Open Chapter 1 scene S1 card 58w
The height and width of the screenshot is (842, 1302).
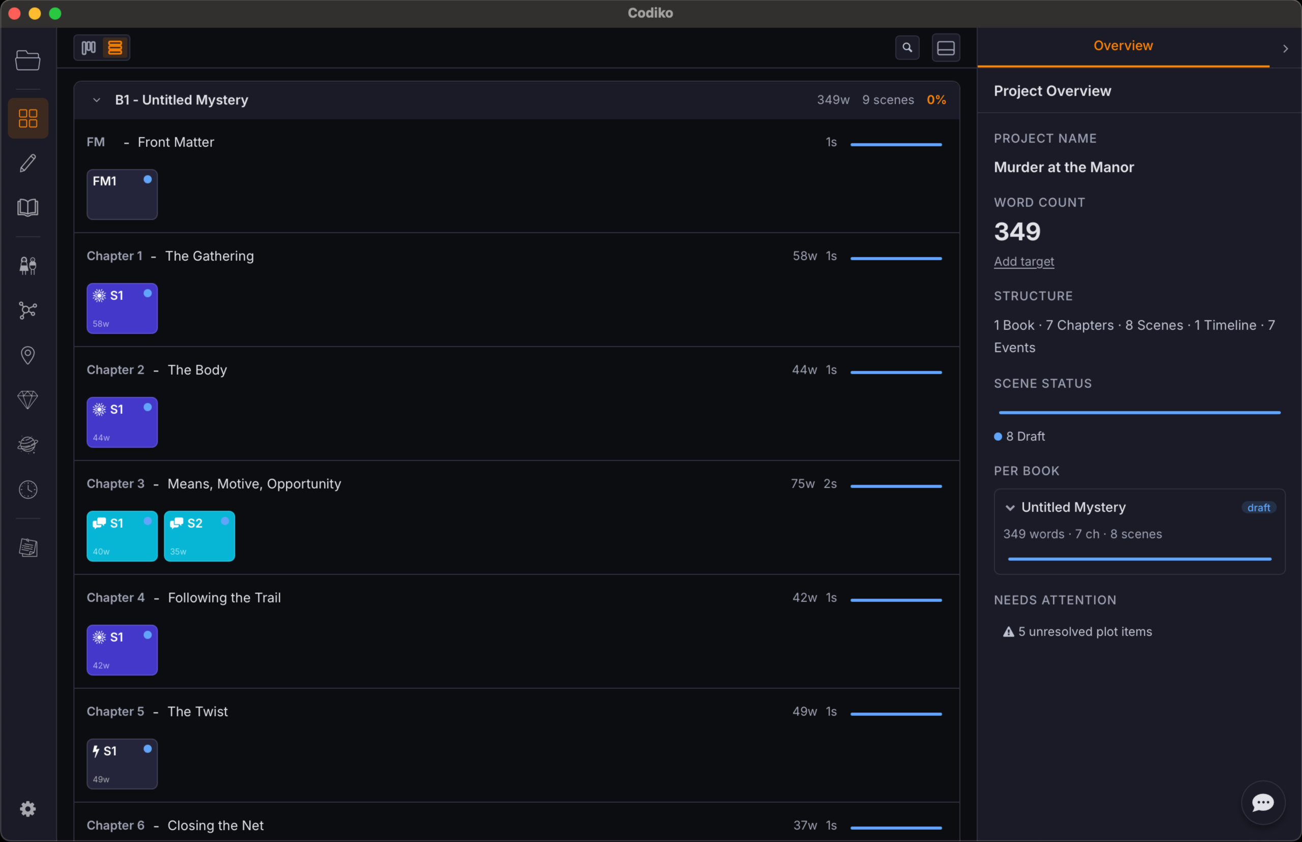[122, 308]
